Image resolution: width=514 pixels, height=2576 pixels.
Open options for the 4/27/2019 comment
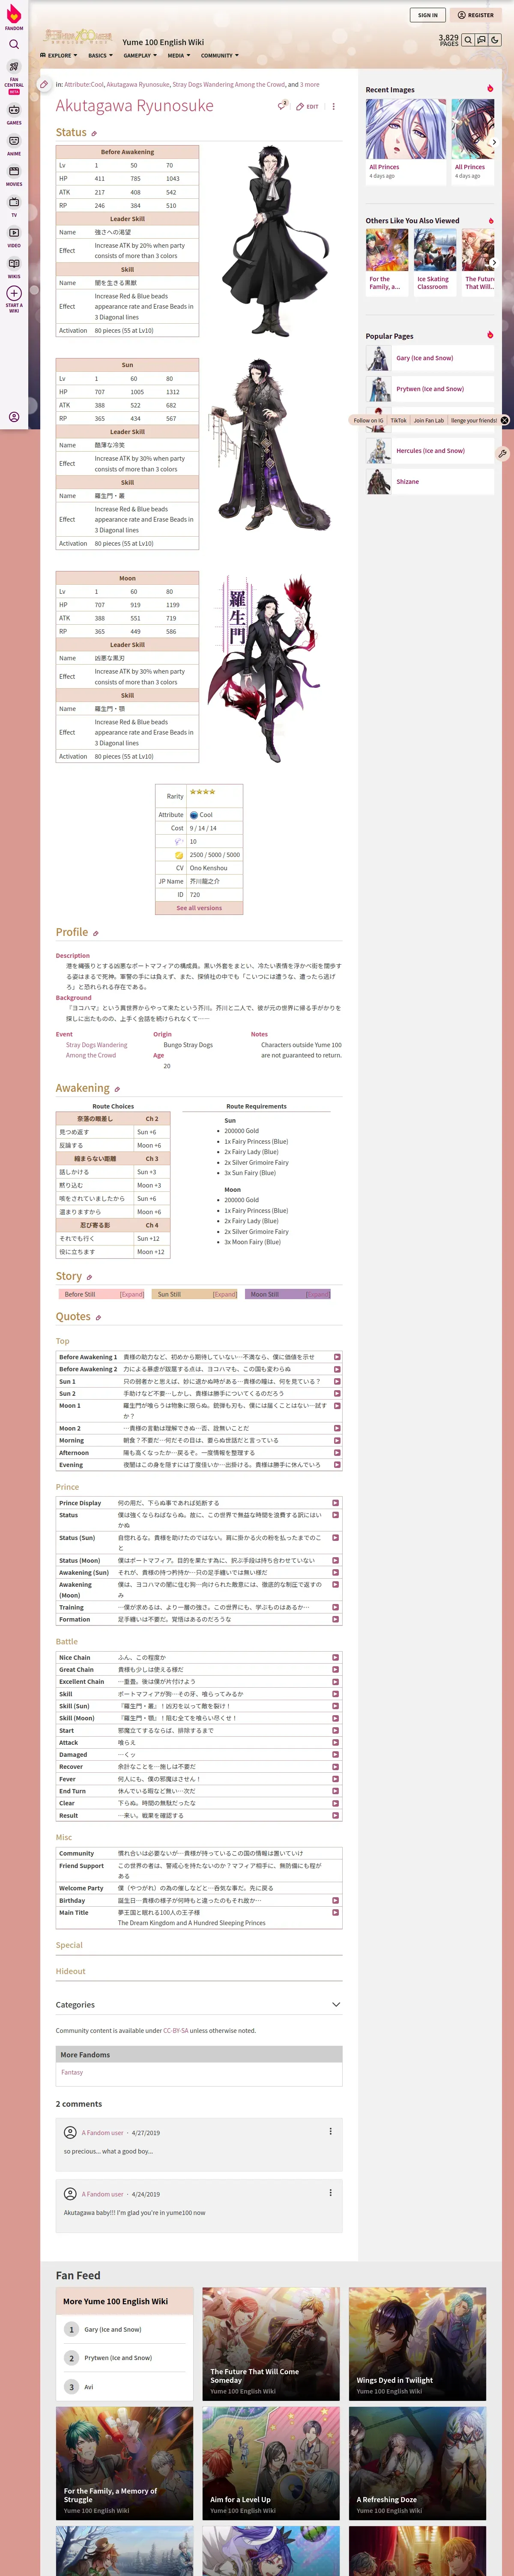click(x=330, y=2131)
